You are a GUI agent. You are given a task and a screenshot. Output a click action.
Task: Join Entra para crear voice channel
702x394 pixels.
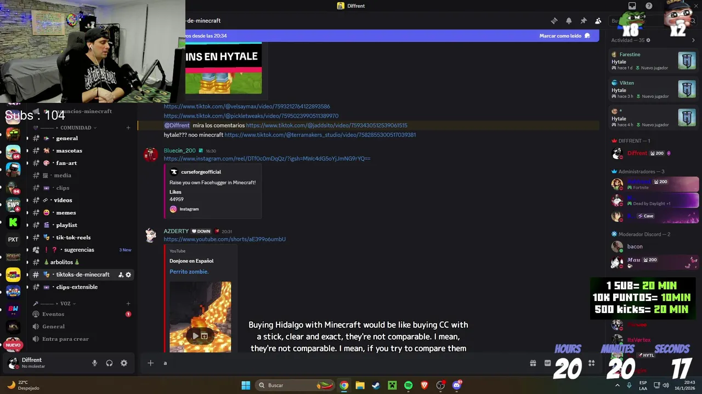(x=82, y=339)
